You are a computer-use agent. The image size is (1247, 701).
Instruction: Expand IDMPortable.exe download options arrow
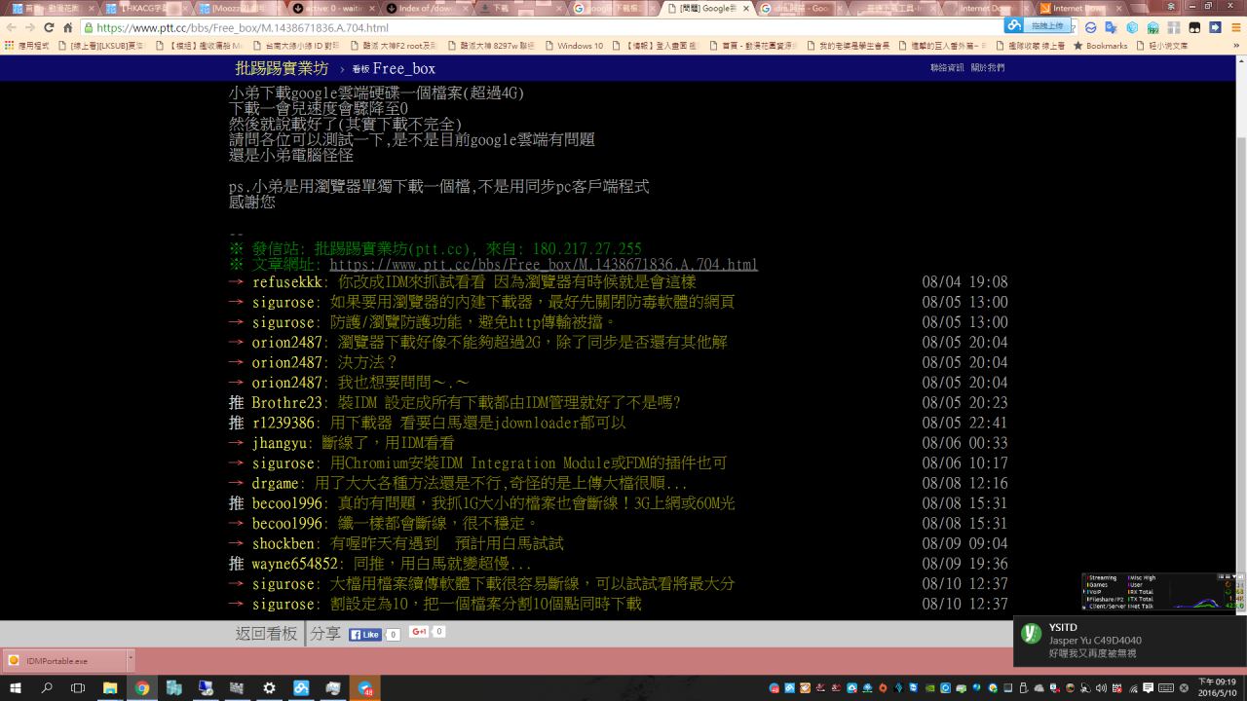130,660
